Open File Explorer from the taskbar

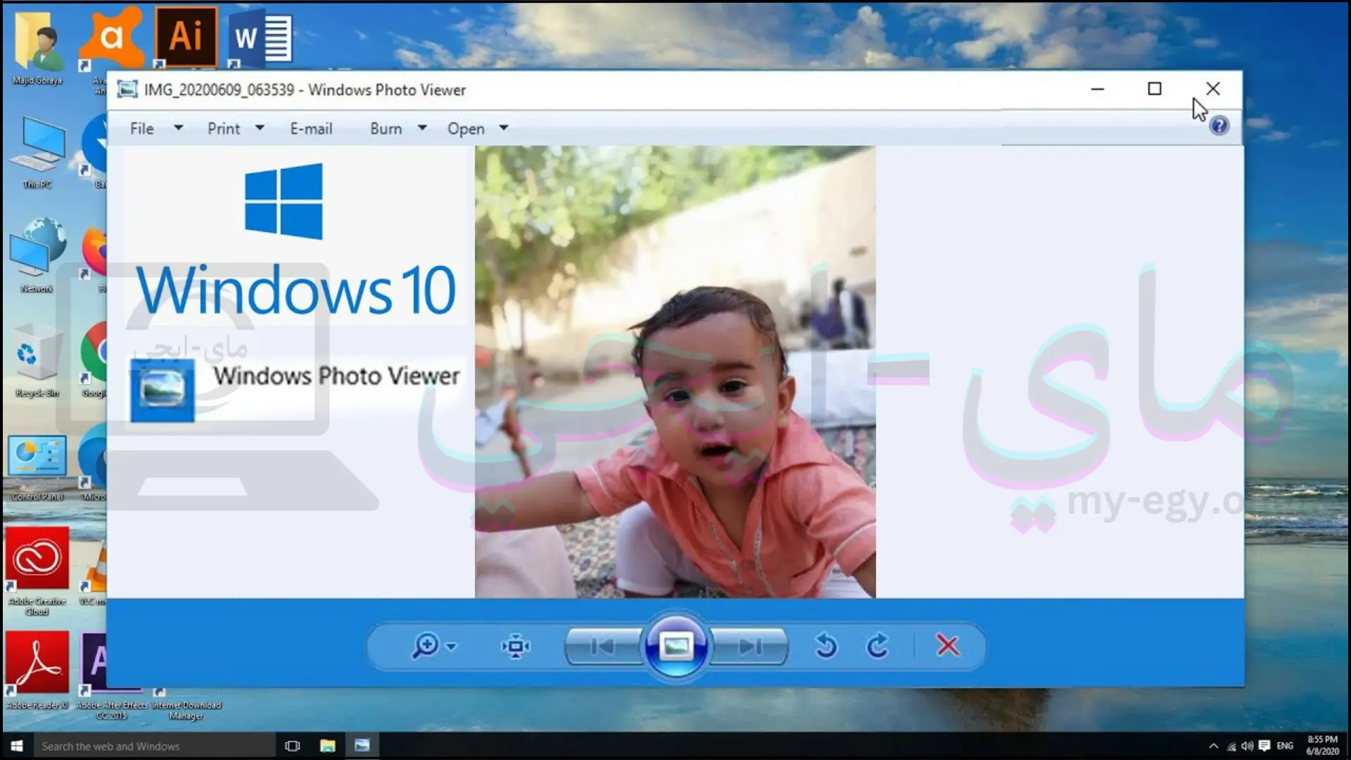pos(328,746)
